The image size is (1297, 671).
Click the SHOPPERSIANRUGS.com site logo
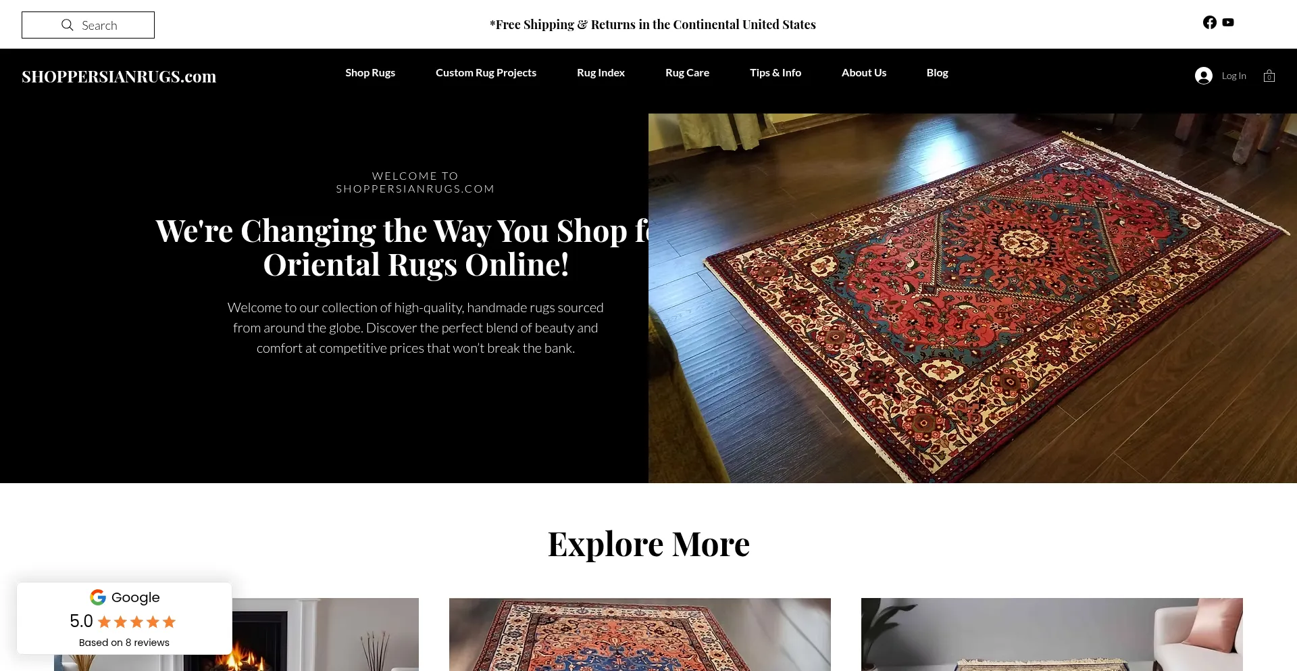pos(119,76)
